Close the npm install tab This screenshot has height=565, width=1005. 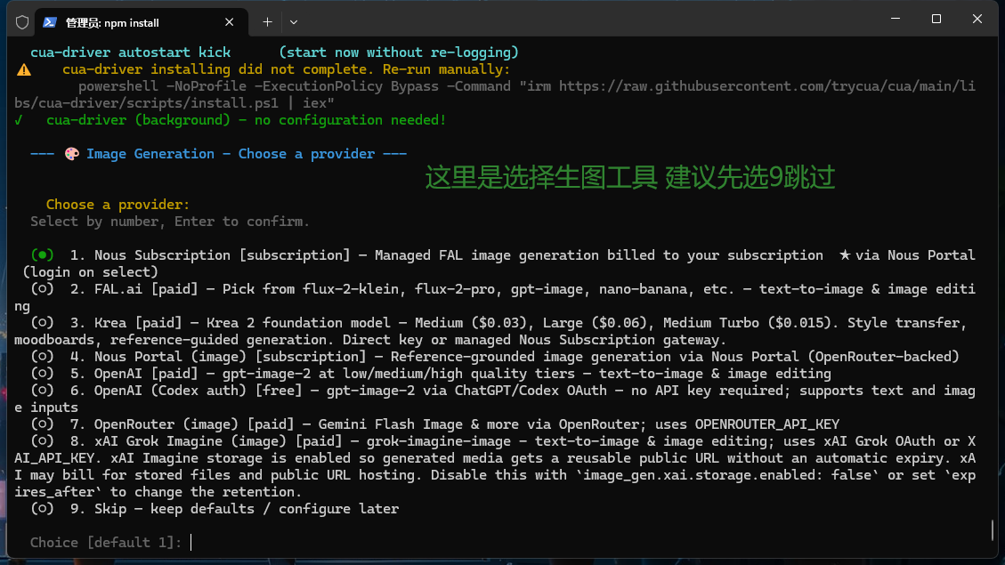tap(229, 22)
